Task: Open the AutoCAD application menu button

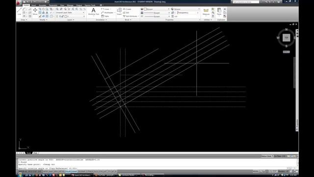Action: [x=19, y=3]
